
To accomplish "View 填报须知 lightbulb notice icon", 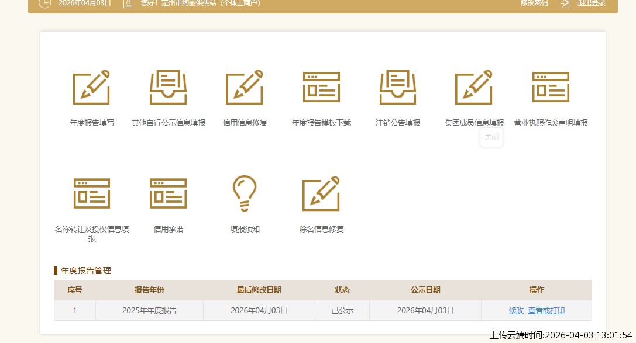I will (245, 193).
